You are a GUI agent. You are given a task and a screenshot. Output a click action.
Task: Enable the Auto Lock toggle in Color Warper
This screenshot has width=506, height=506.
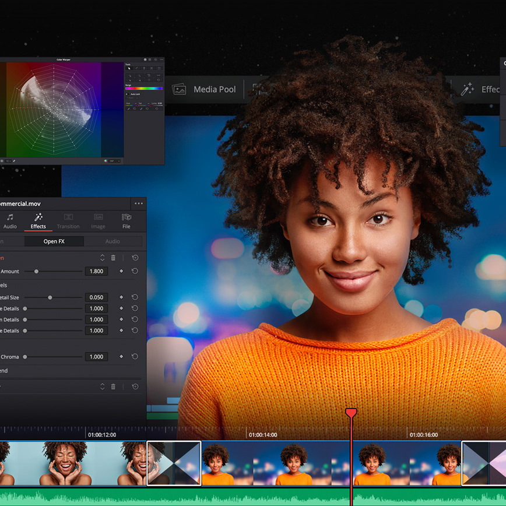coord(127,94)
